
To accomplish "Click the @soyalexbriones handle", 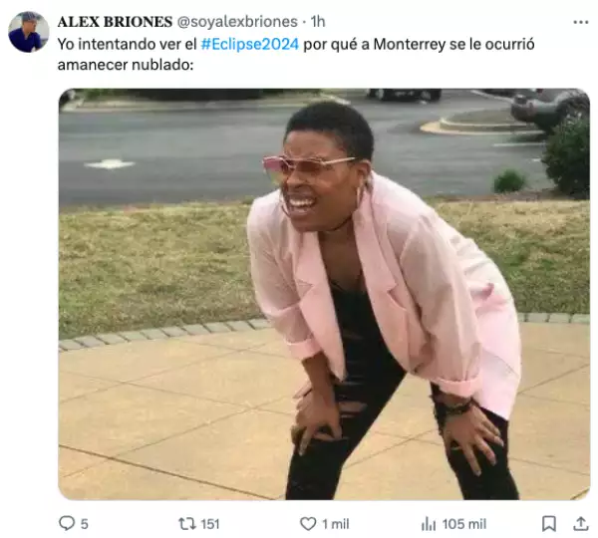I will click(237, 22).
